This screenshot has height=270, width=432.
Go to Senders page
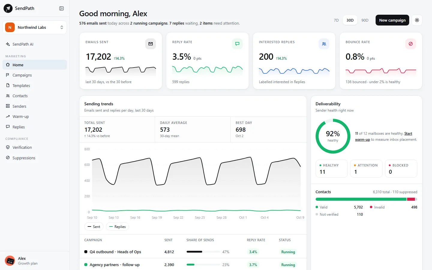pos(34,106)
